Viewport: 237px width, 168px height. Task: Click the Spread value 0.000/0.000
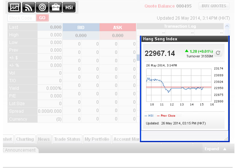[50, 111]
